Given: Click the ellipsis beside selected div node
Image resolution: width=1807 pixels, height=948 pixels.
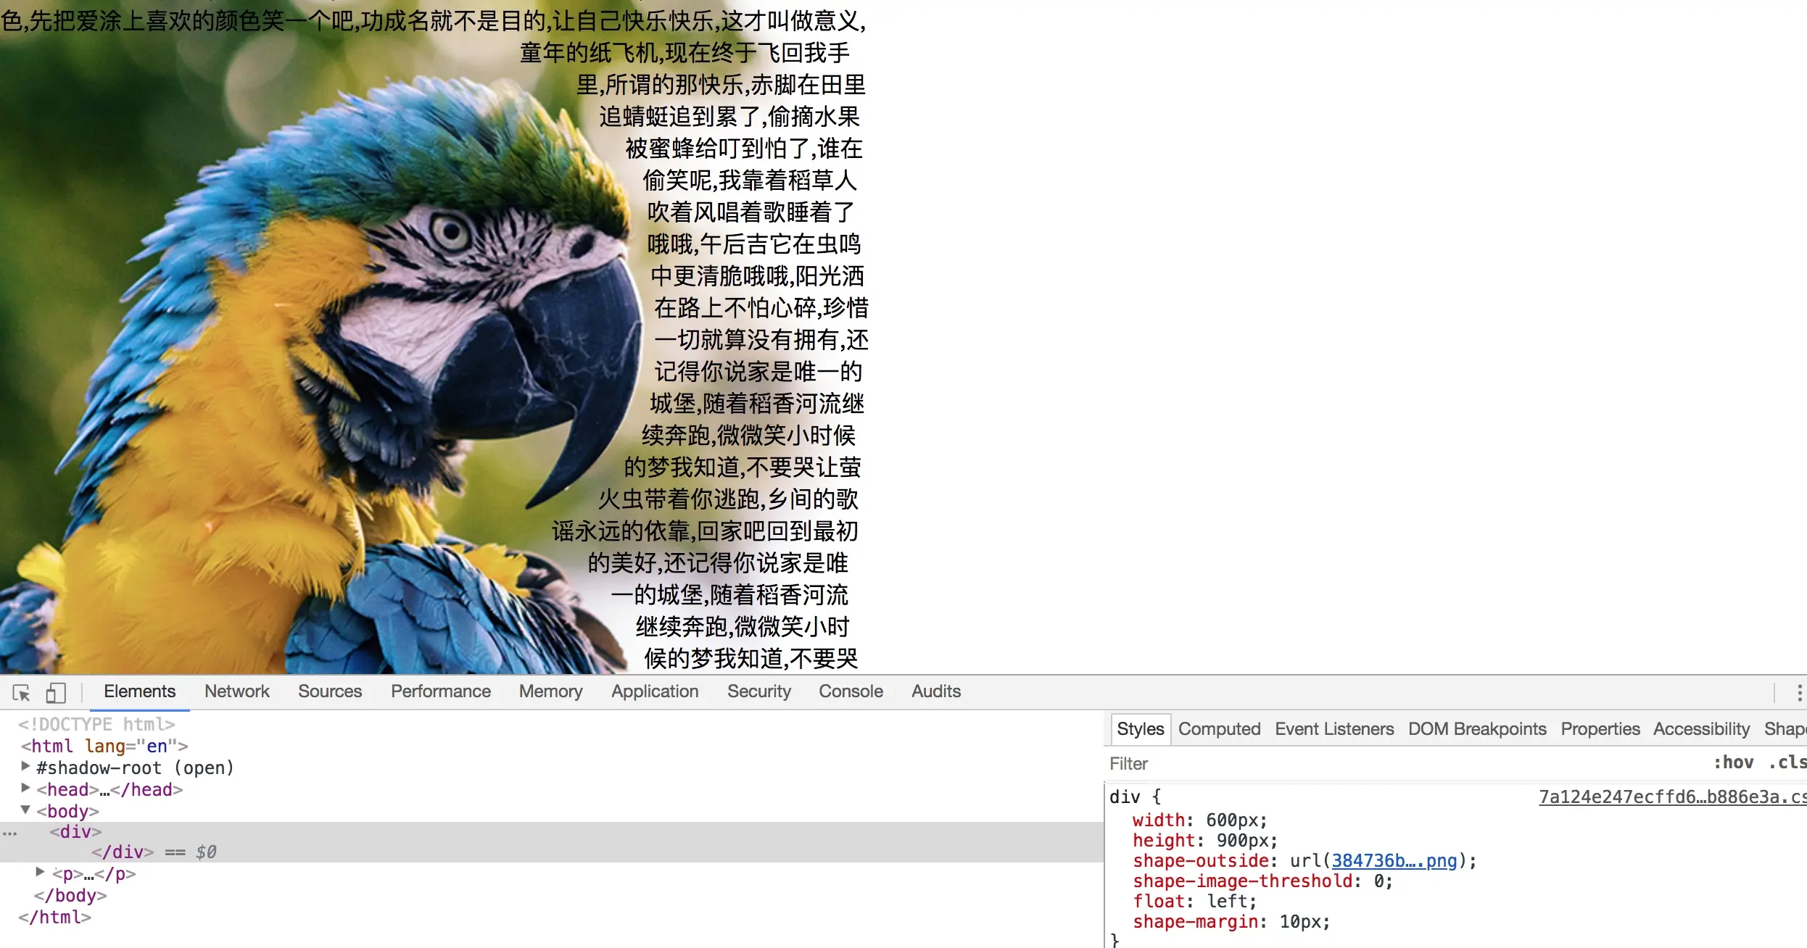Looking at the screenshot, I should click(x=9, y=833).
